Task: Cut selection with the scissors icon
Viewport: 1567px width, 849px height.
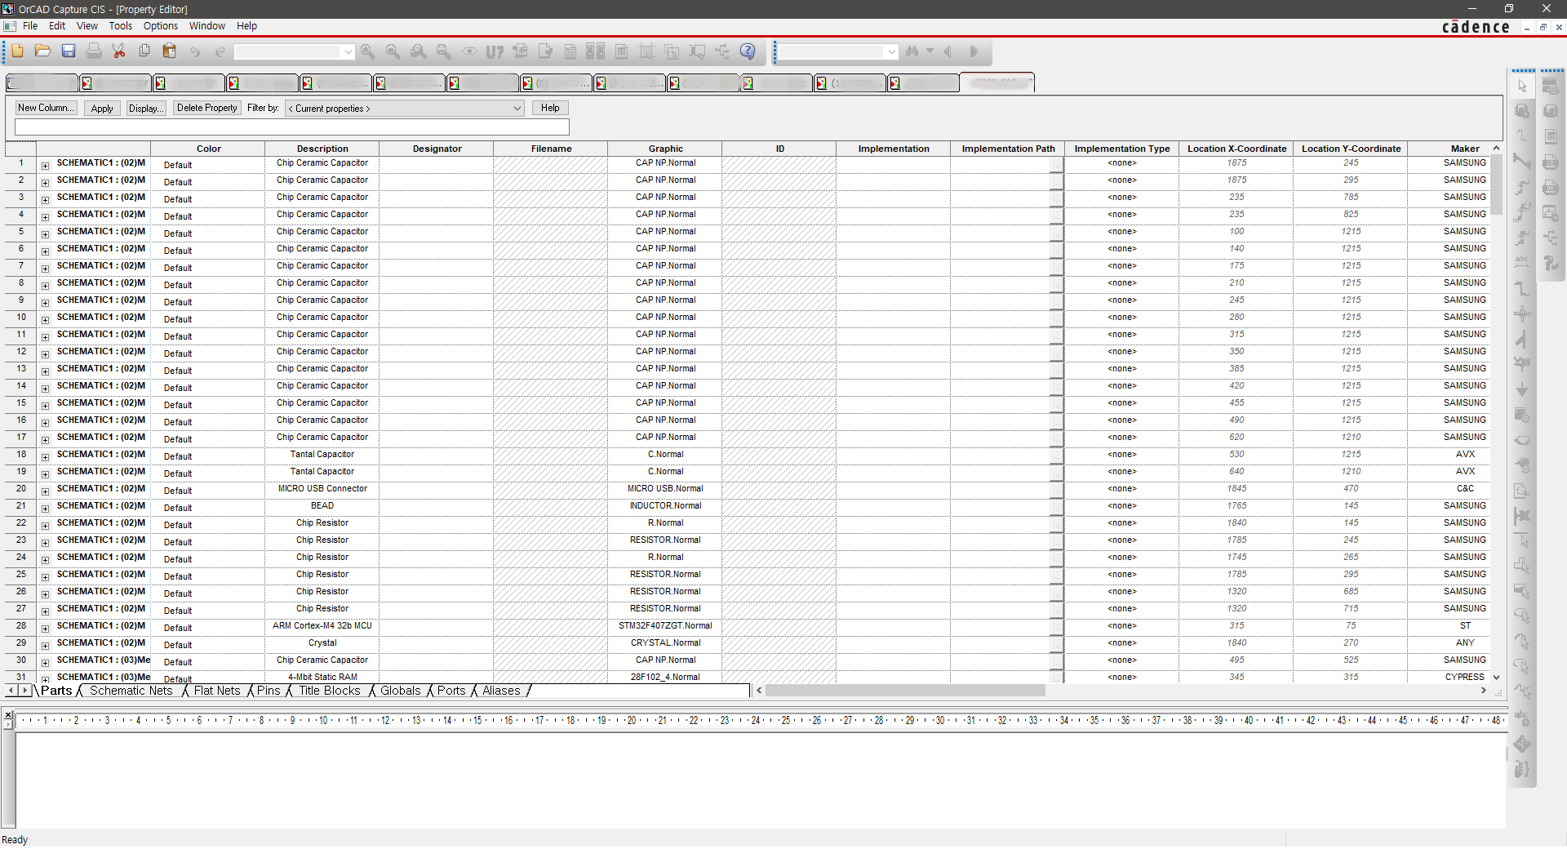Action: tap(119, 51)
